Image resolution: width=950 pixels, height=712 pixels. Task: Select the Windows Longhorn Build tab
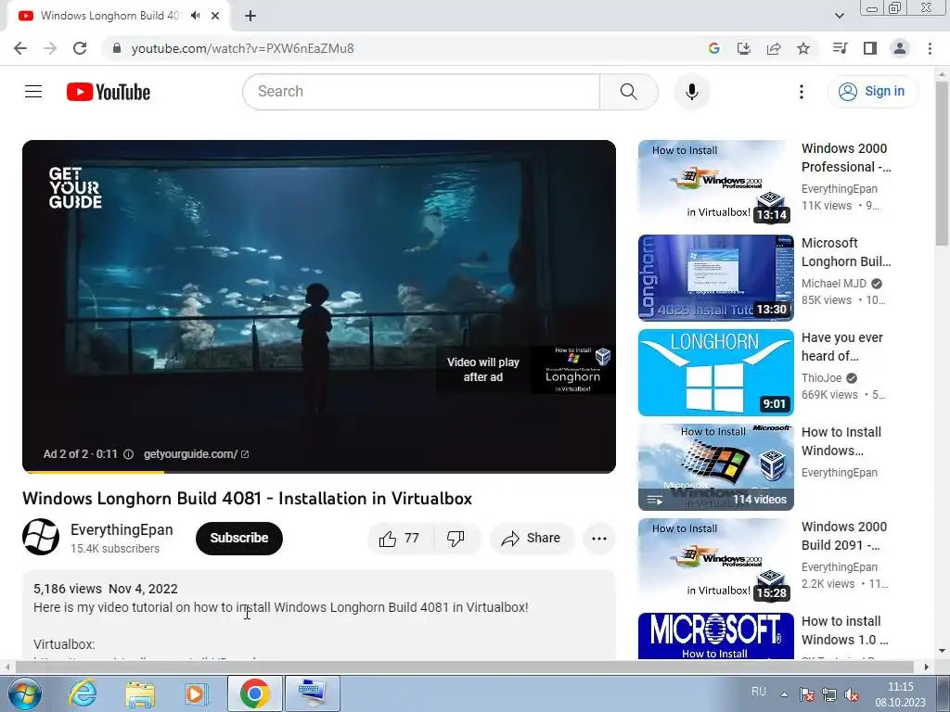point(110,16)
